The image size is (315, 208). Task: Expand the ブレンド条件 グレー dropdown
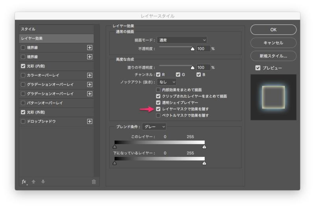(154, 126)
